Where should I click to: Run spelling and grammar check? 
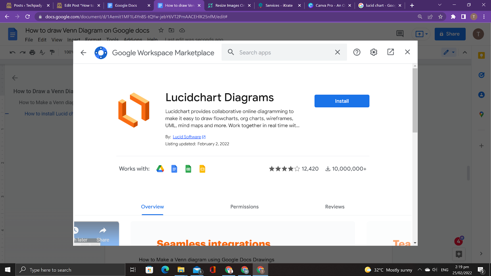point(42,52)
